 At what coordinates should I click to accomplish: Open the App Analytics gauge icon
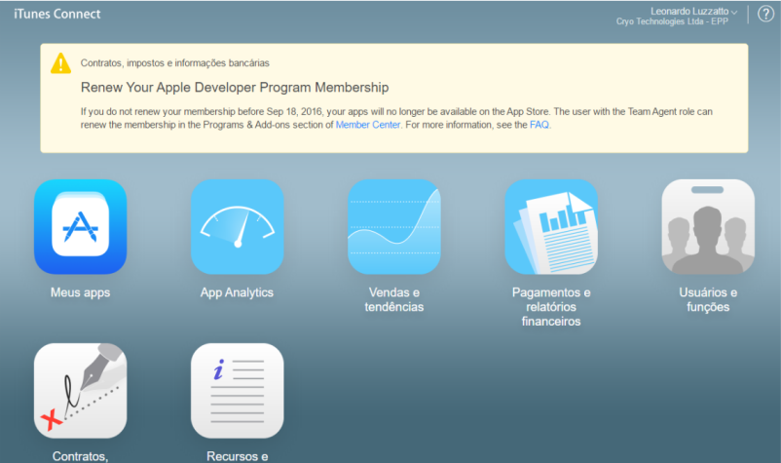[x=237, y=226]
